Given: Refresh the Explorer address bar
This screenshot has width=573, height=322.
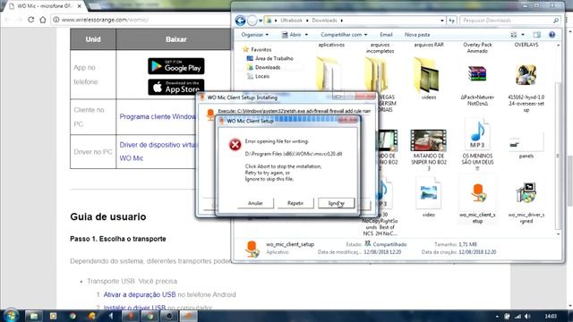Looking at the screenshot, I should (x=451, y=21).
